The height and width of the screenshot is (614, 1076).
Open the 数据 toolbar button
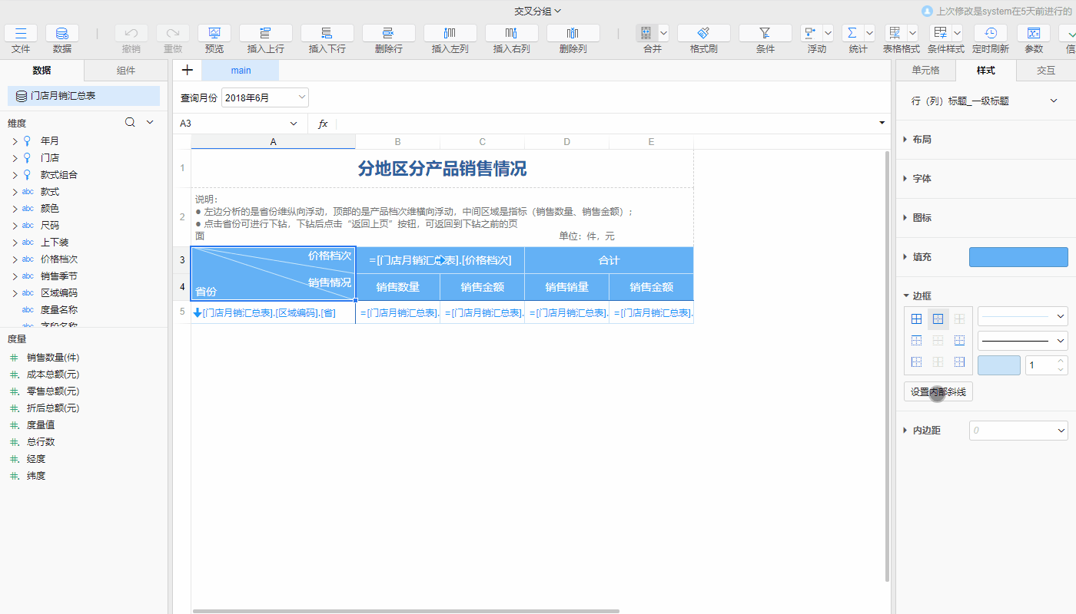62,34
